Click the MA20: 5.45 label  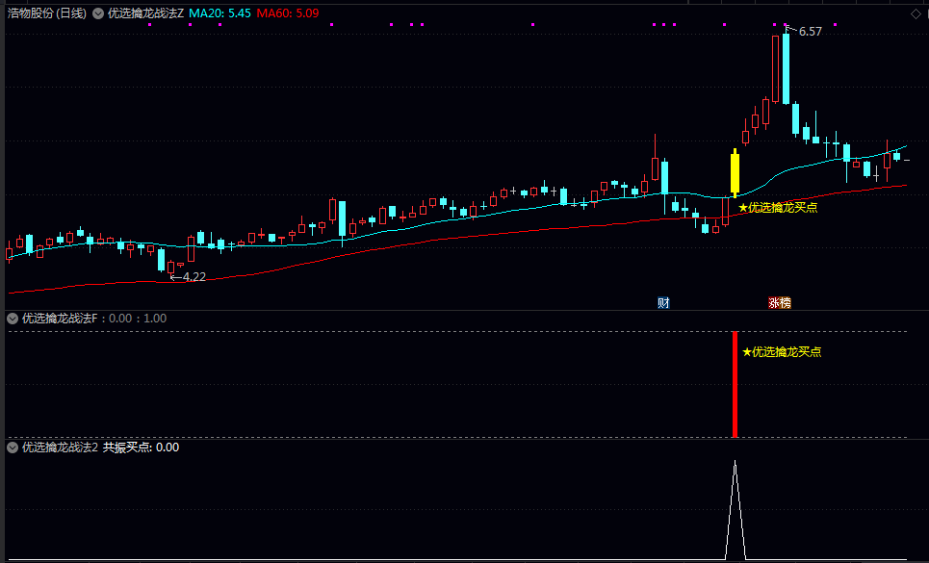pyautogui.click(x=219, y=13)
